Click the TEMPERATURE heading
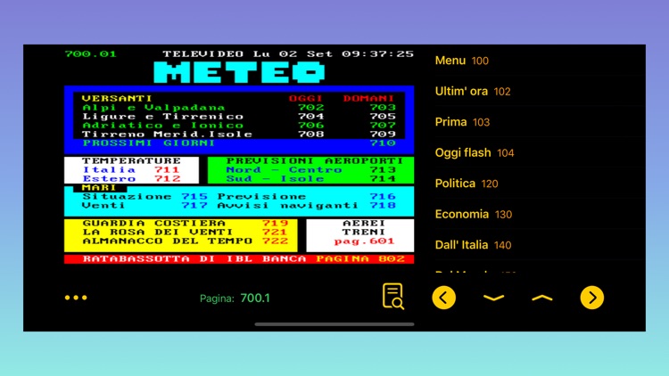The height and width of the screenshot is (376, 669). click(131, 160)
